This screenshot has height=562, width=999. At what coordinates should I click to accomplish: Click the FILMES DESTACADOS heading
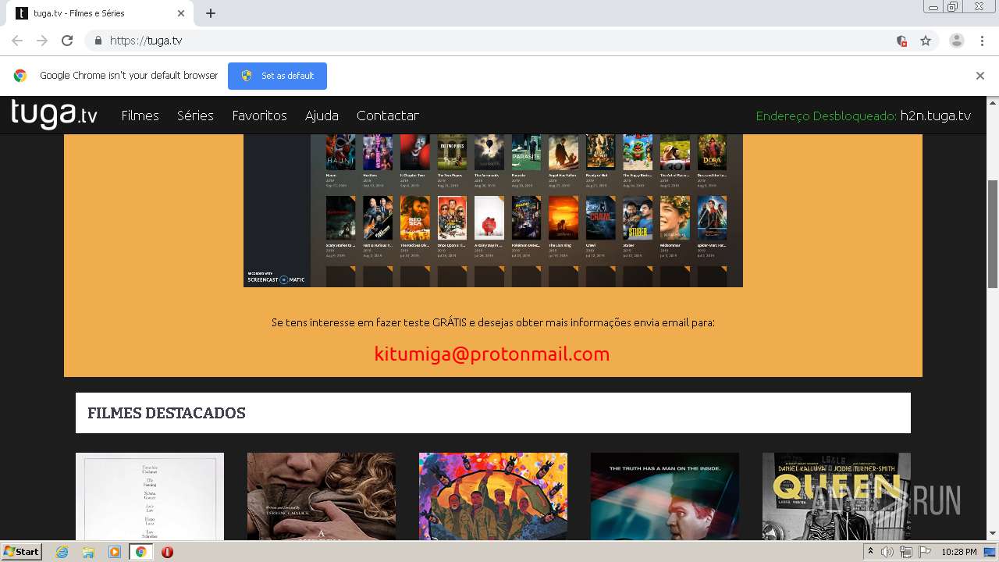166,413
